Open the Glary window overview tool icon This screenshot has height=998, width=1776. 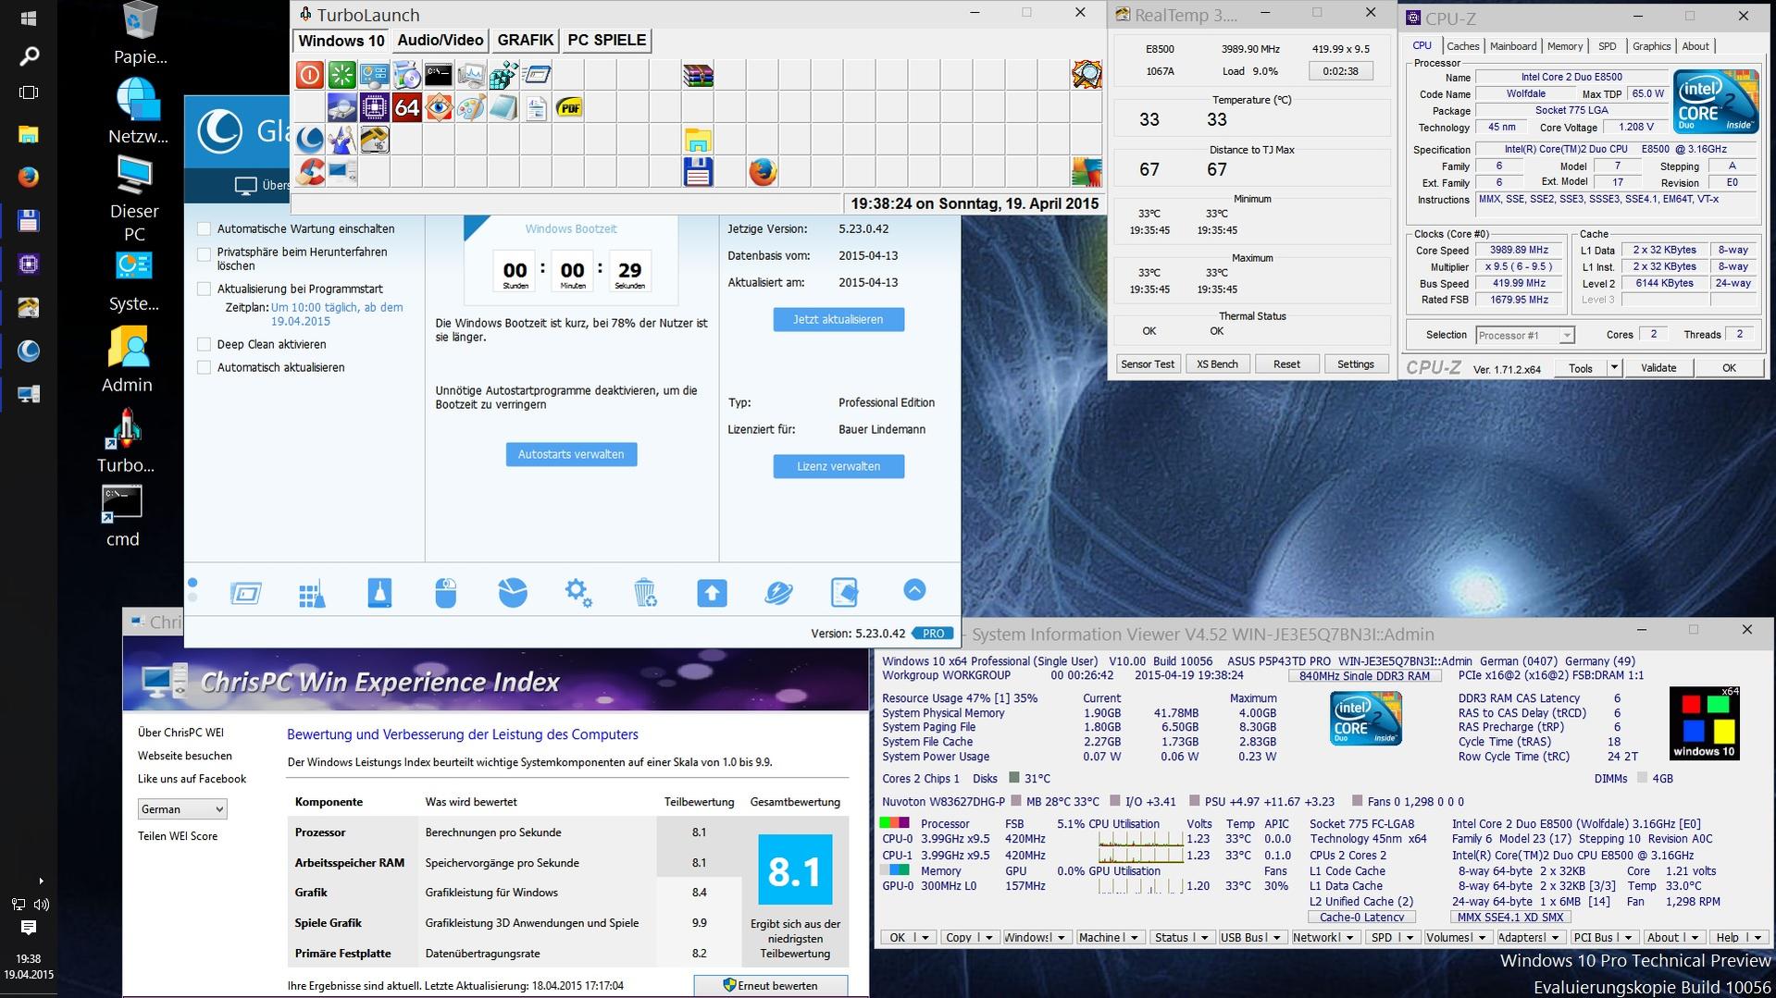(x=245, y=593)
